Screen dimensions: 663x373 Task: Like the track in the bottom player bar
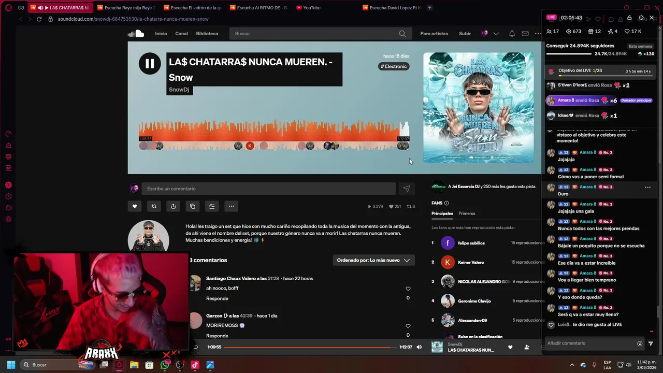(x=510, y=347)
